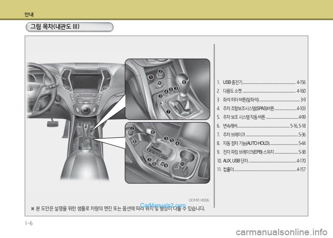
Task: Click the upper manual-shift console inset image
Action: 167,89
